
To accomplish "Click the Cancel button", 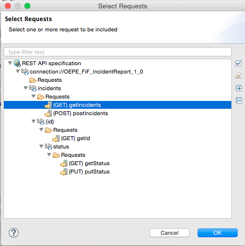I will pyautogui.click(x=170, y=233).
